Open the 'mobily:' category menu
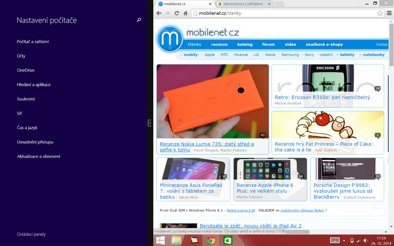The image size is (394, 246). pyautogui.click(x=191, y=55)
